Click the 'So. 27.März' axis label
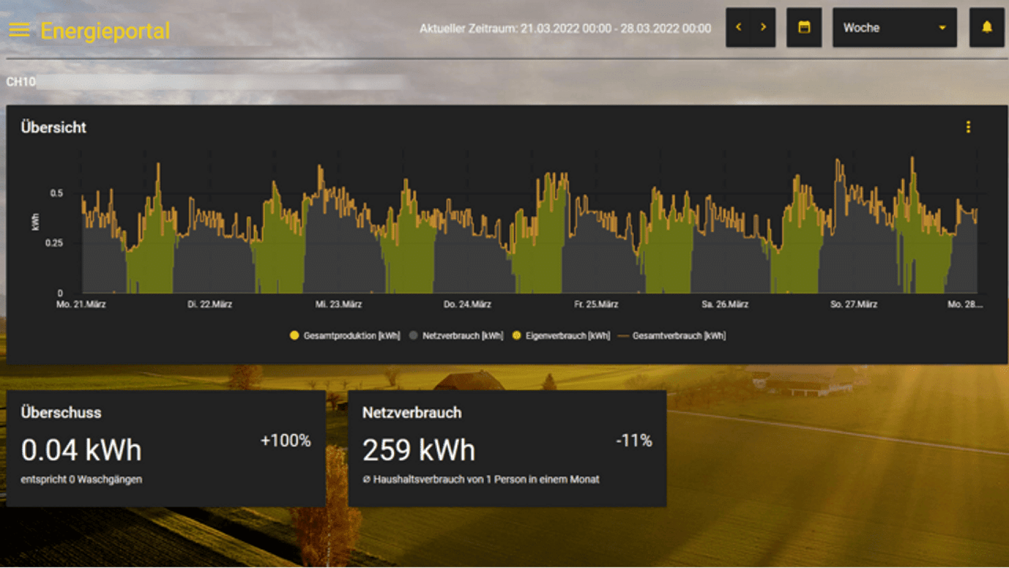 tap(853, 305)
